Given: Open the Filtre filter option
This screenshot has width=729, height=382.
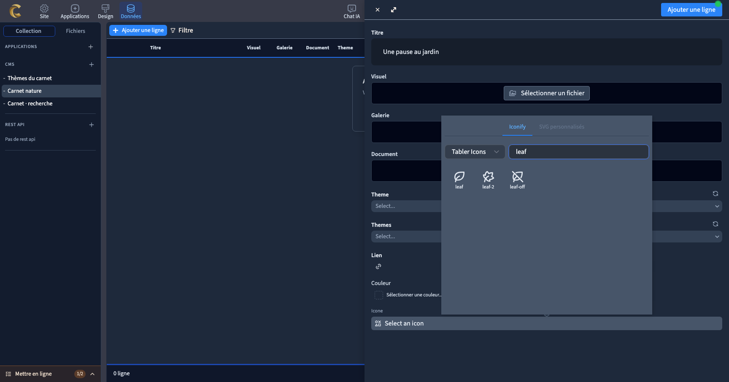Looking at the screenshot, I should click(x=182, y=30).
